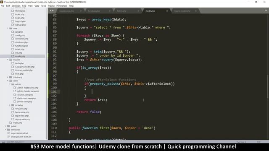Image resolution: width=269 pixels, height=151 pixels.
Task: Click the folder icon of views
Action: [x=11, y=81]
